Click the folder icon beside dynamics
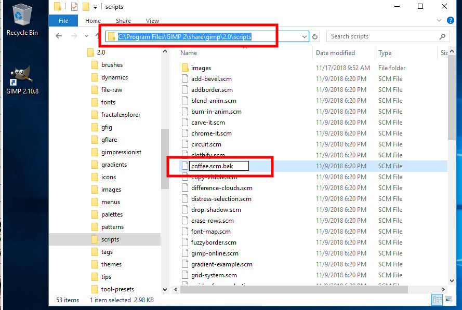Viewport: 462px width, 310px height. click(95, 77)
